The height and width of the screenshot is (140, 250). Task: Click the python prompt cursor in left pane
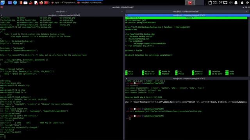[5, 137]
